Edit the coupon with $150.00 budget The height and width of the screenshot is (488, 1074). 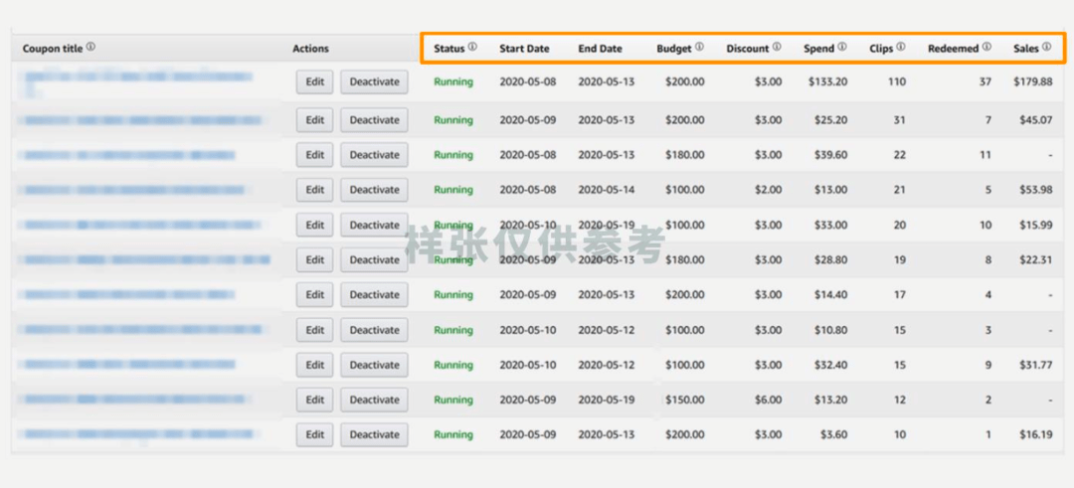click(314, 401)
